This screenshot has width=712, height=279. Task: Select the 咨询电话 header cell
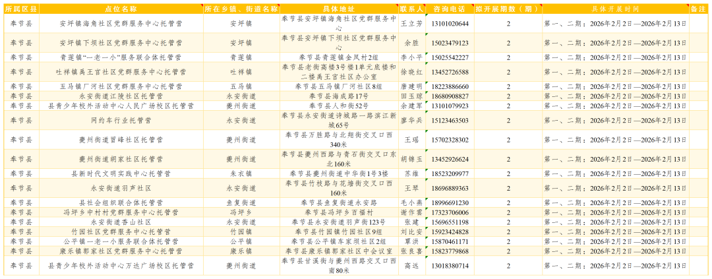[449, 9]
